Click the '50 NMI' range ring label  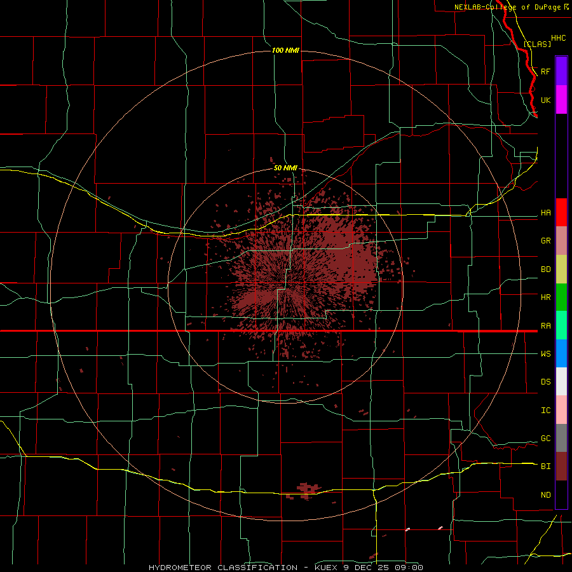point(285,168)
